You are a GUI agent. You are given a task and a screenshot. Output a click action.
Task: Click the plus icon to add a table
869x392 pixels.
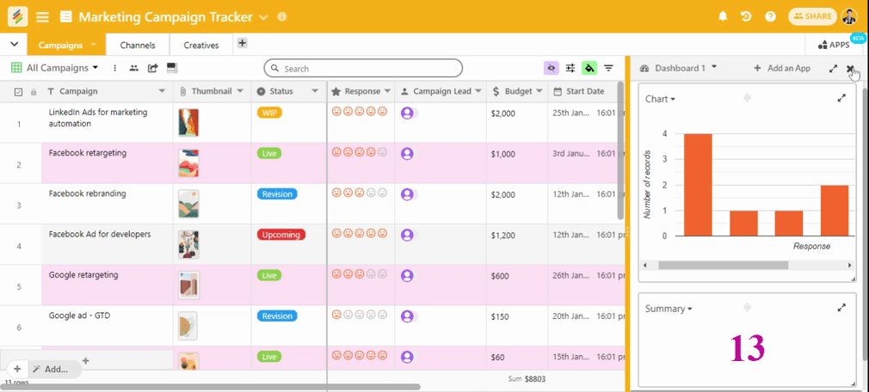click(242, 43)
